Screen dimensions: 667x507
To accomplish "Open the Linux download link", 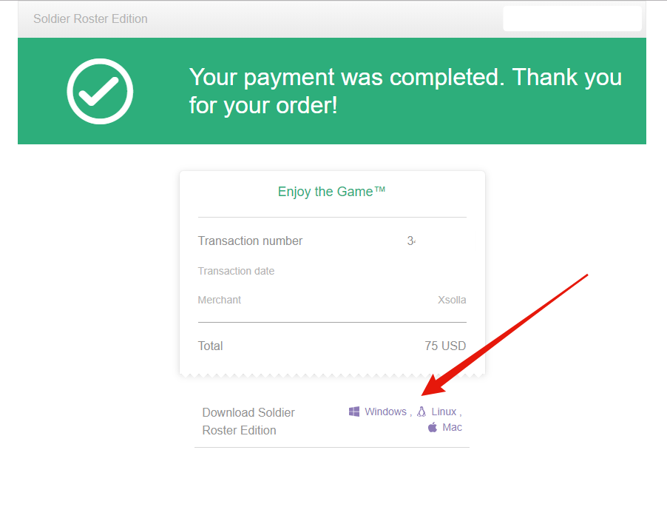I will tap(444, 412).
